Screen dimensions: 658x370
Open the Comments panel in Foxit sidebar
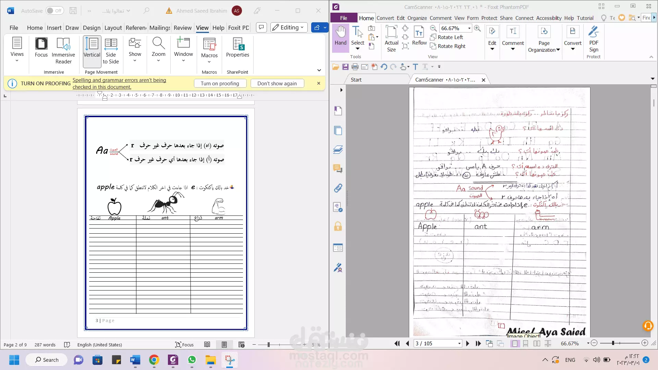pyautogui.click(x=338, y=169)
